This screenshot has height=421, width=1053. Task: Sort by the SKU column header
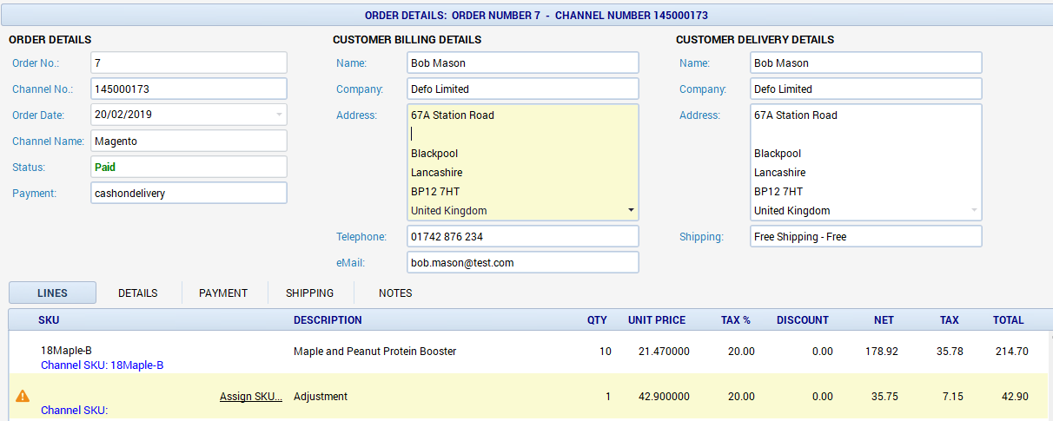[49, 320]
